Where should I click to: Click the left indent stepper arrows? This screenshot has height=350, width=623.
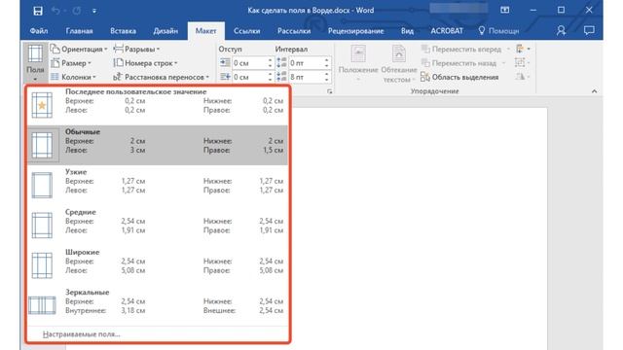(x=271, y=63)
